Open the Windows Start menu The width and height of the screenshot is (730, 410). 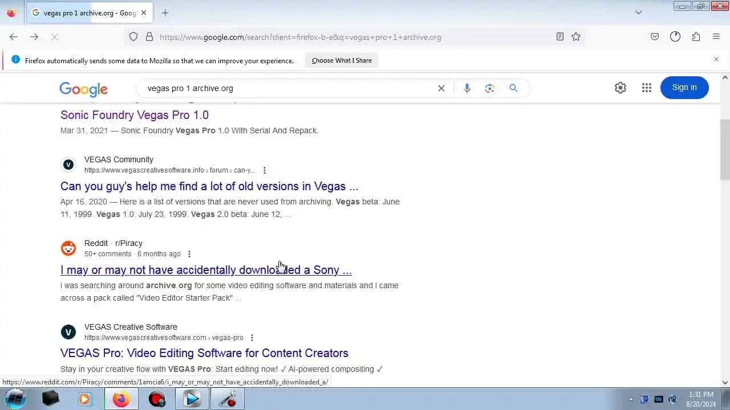(x=15, y=399)
